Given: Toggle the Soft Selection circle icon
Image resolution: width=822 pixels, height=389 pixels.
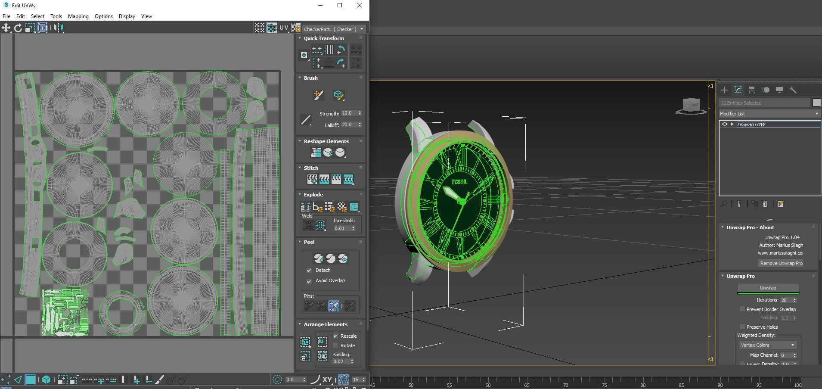Looking at the screenshot, I should tap(277, 380).
